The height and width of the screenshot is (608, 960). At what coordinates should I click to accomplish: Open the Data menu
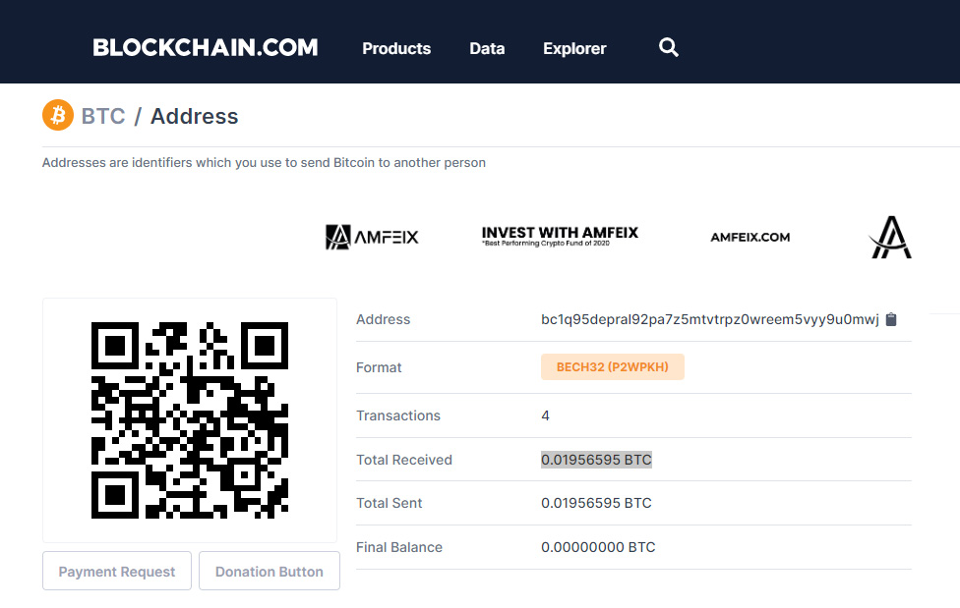tap(487, 48)
